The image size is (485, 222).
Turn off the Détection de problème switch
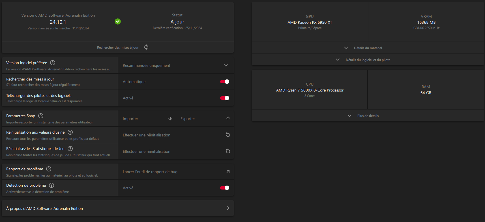[225, 188]
